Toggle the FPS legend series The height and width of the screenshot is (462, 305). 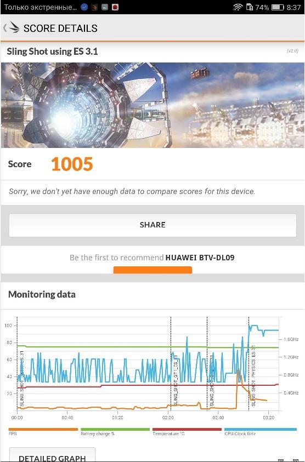43,432
